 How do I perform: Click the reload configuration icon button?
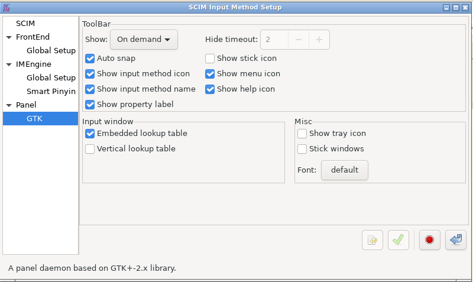(x=372, y=240)
